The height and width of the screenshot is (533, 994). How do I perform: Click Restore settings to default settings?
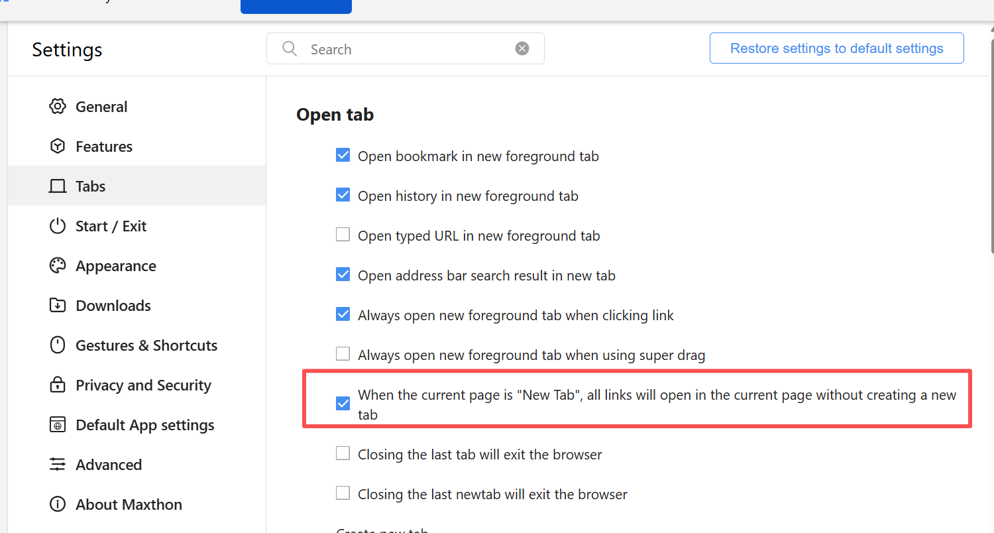click(836, 48)
